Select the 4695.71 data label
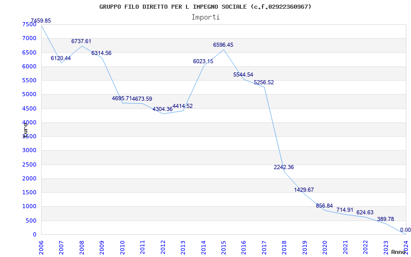The image size is (411, 257). click(122, 98)
